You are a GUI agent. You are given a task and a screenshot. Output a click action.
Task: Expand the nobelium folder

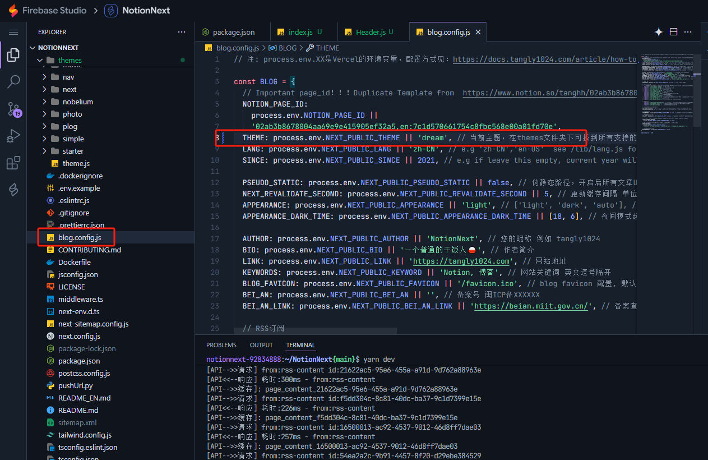(45, 102)
